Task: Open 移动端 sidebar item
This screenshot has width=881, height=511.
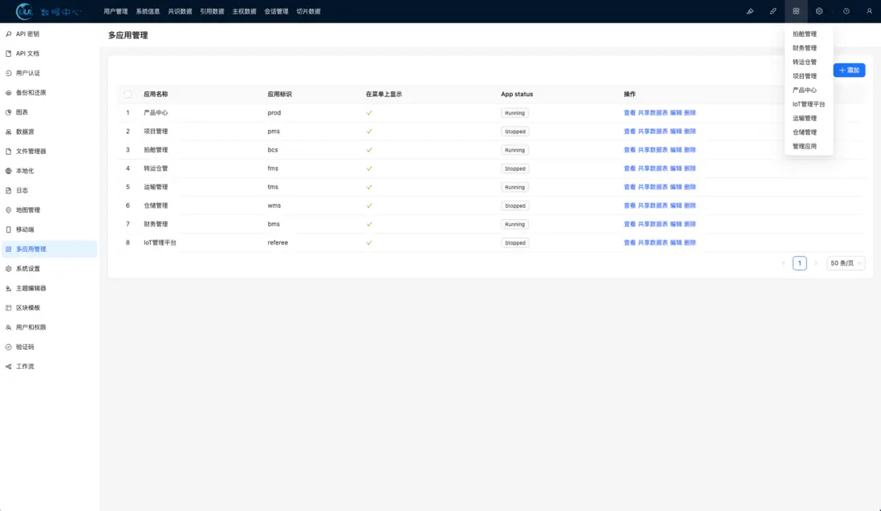Action: pos(50,229)
